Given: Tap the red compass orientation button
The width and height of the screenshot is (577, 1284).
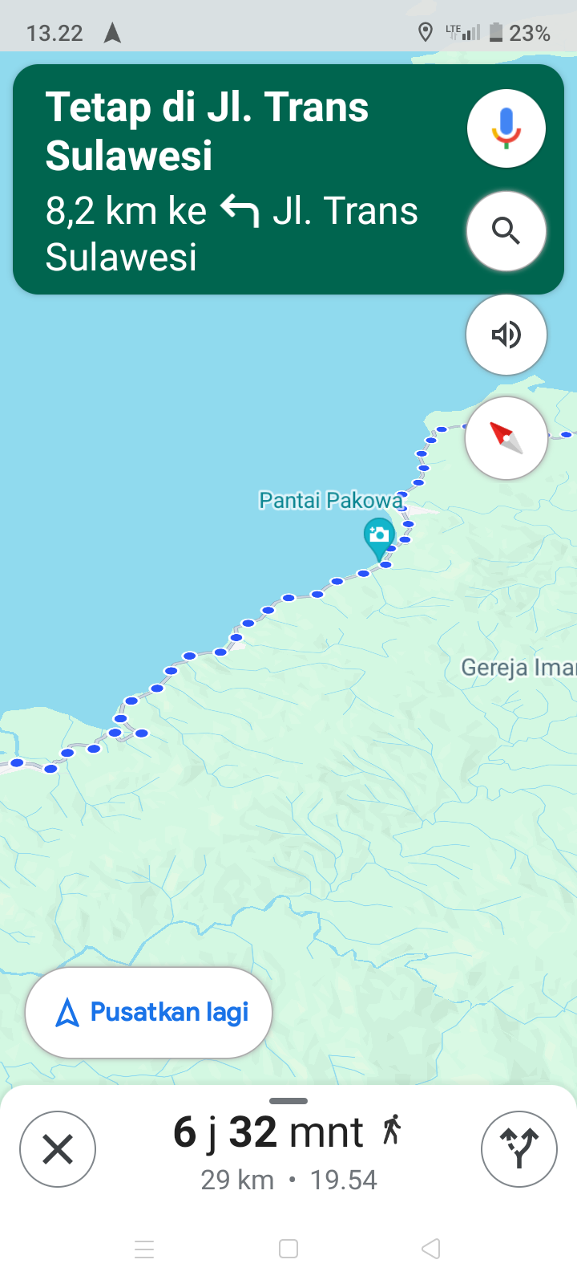Looking at the screenshot, I should point(506,438).
